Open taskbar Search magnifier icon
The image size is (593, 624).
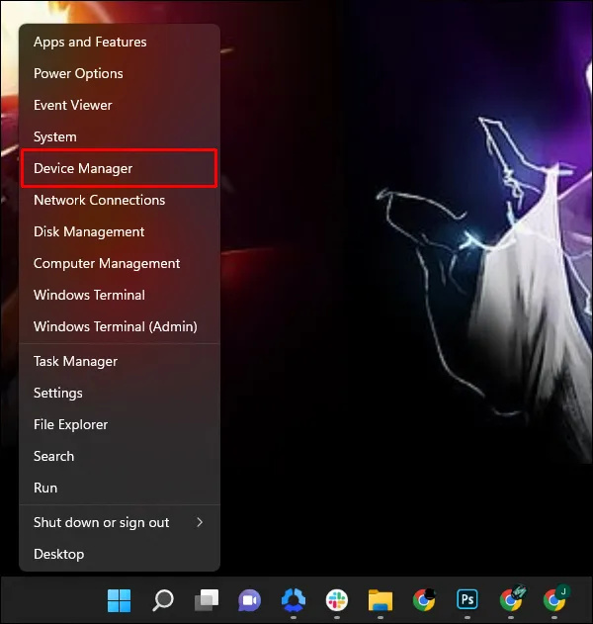click(x=163, y=600)
